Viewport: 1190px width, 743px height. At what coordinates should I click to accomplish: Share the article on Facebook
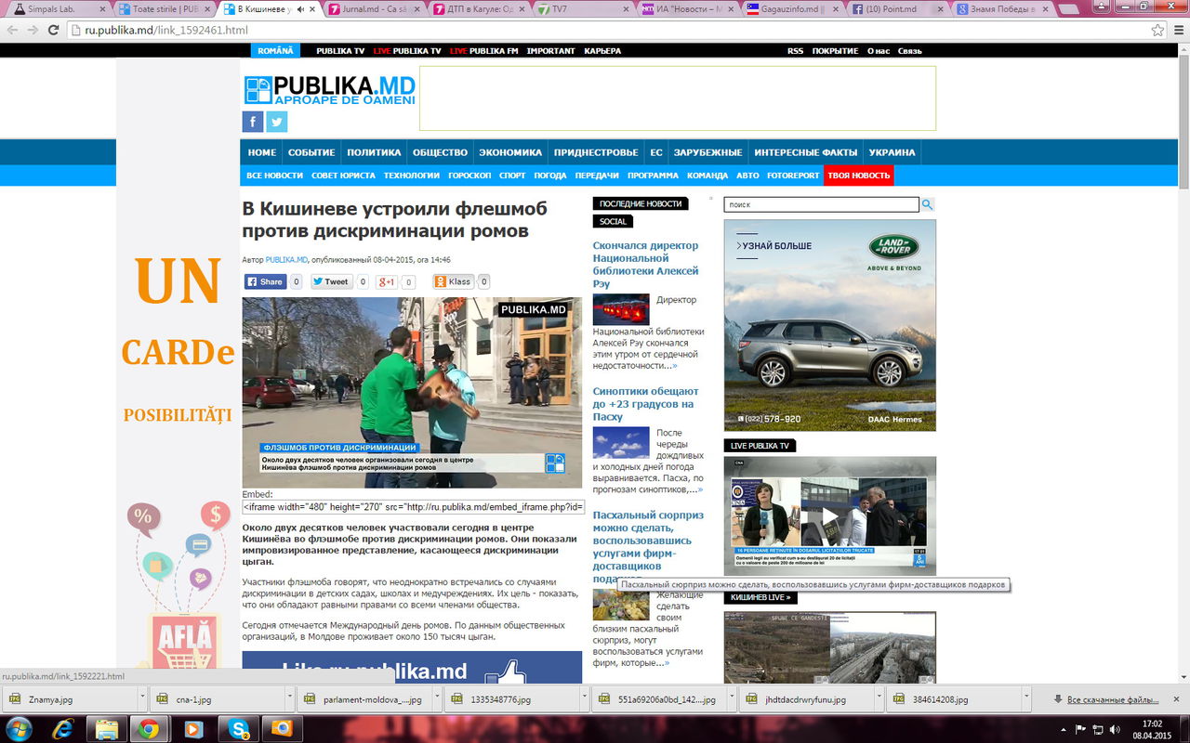pyautogui.click(x=266, y=281)
